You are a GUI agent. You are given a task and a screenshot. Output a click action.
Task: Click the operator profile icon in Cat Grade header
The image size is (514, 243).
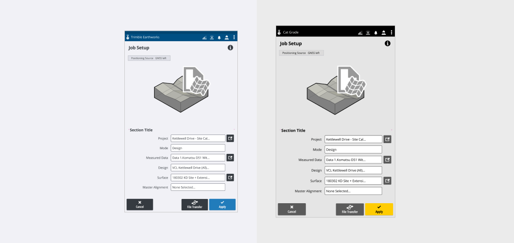383,33
